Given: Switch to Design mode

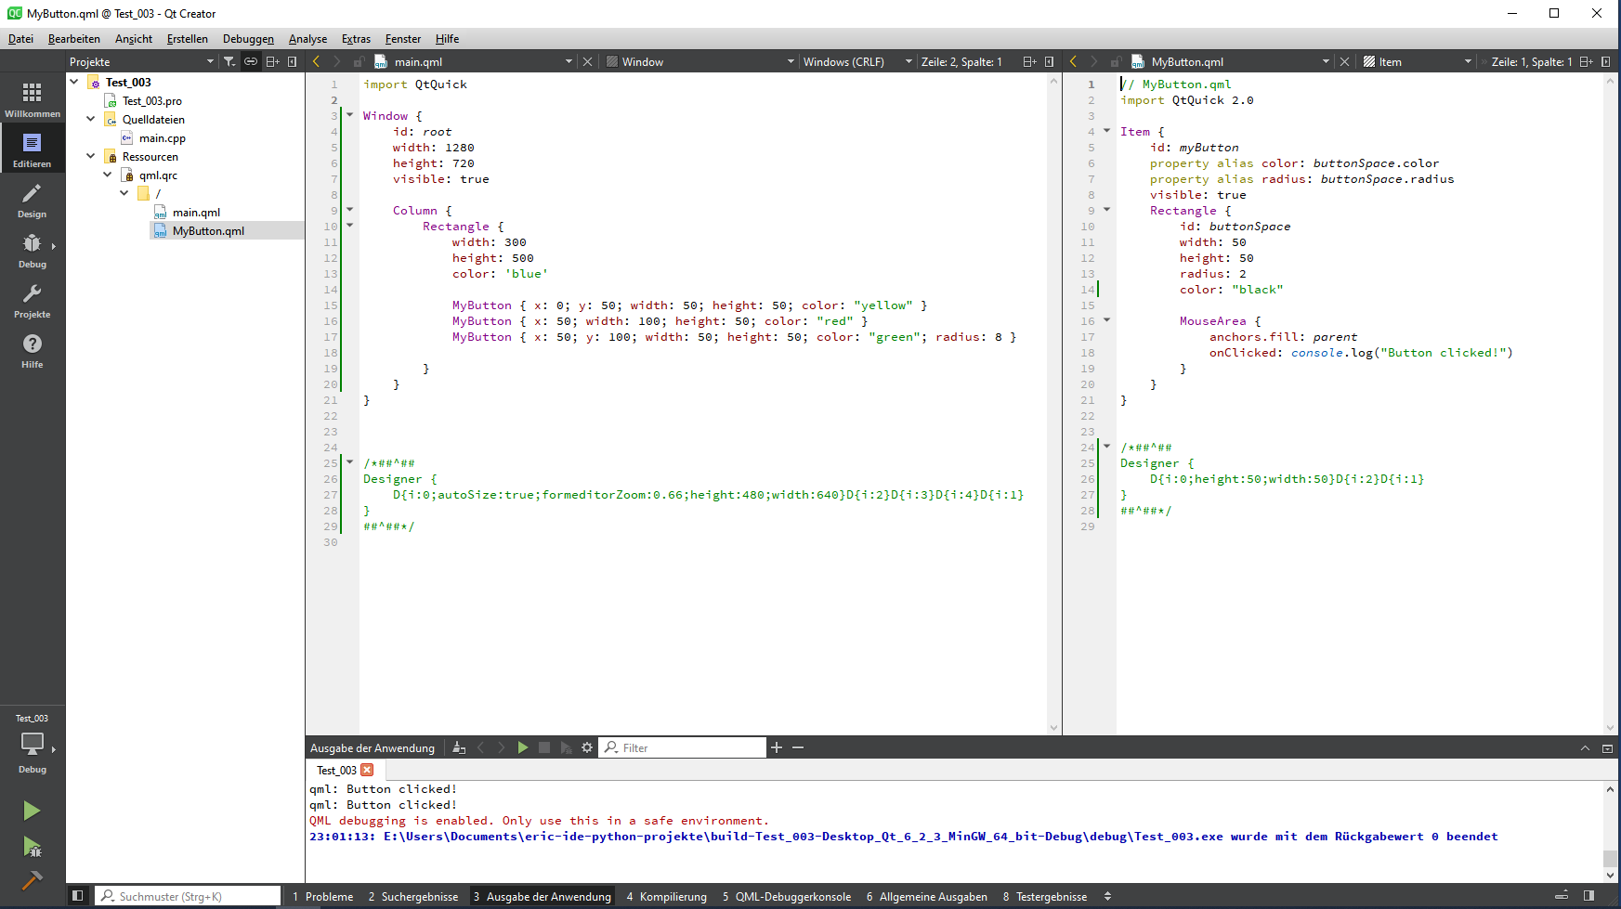Looking at the screenshot, I should click(32, 200).
